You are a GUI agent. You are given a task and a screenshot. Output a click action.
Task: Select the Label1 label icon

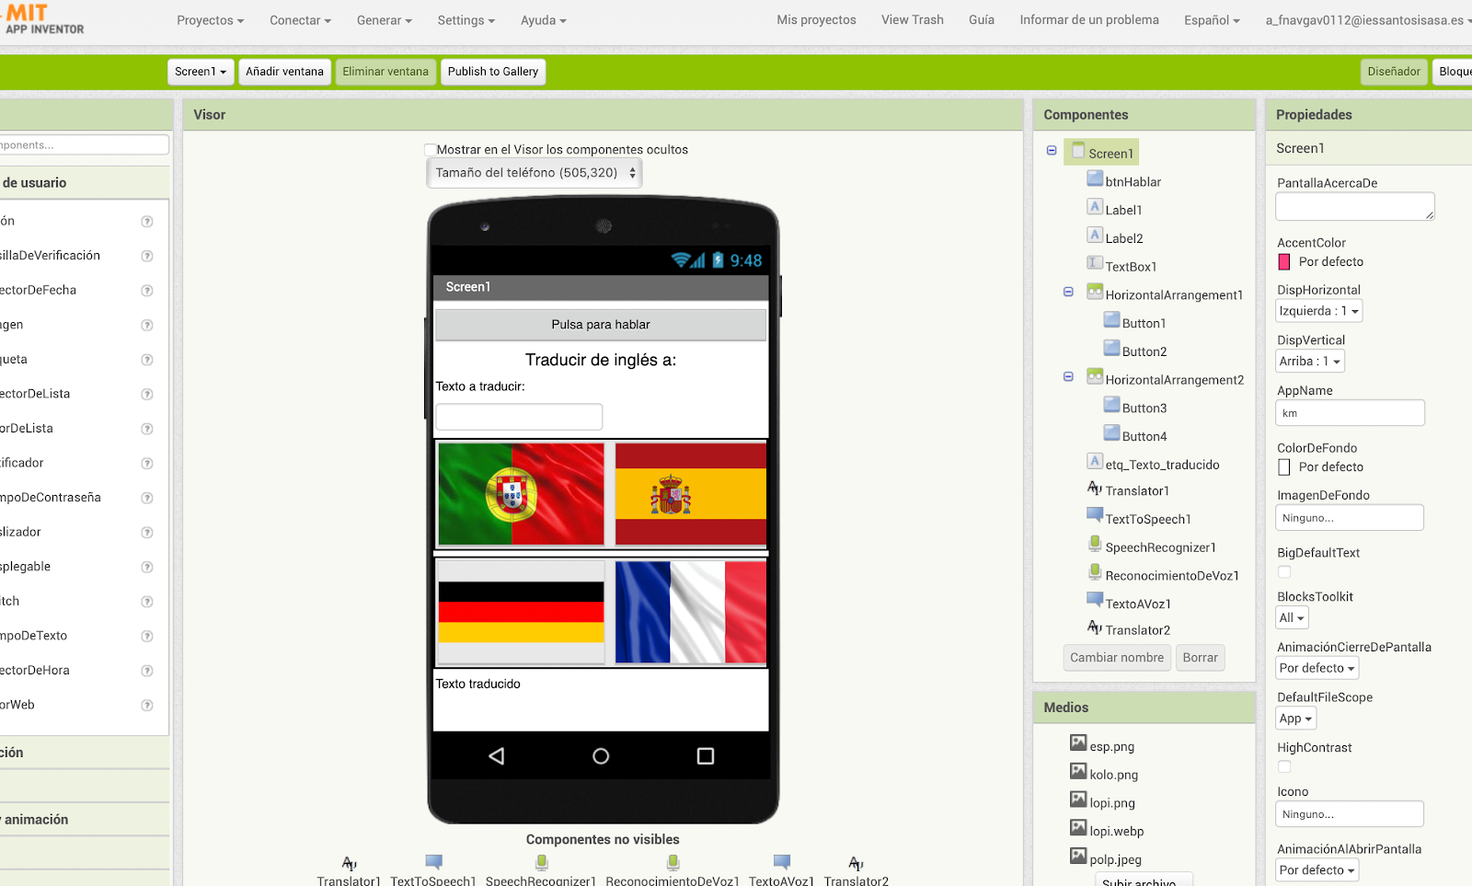tap(1095, 207)
